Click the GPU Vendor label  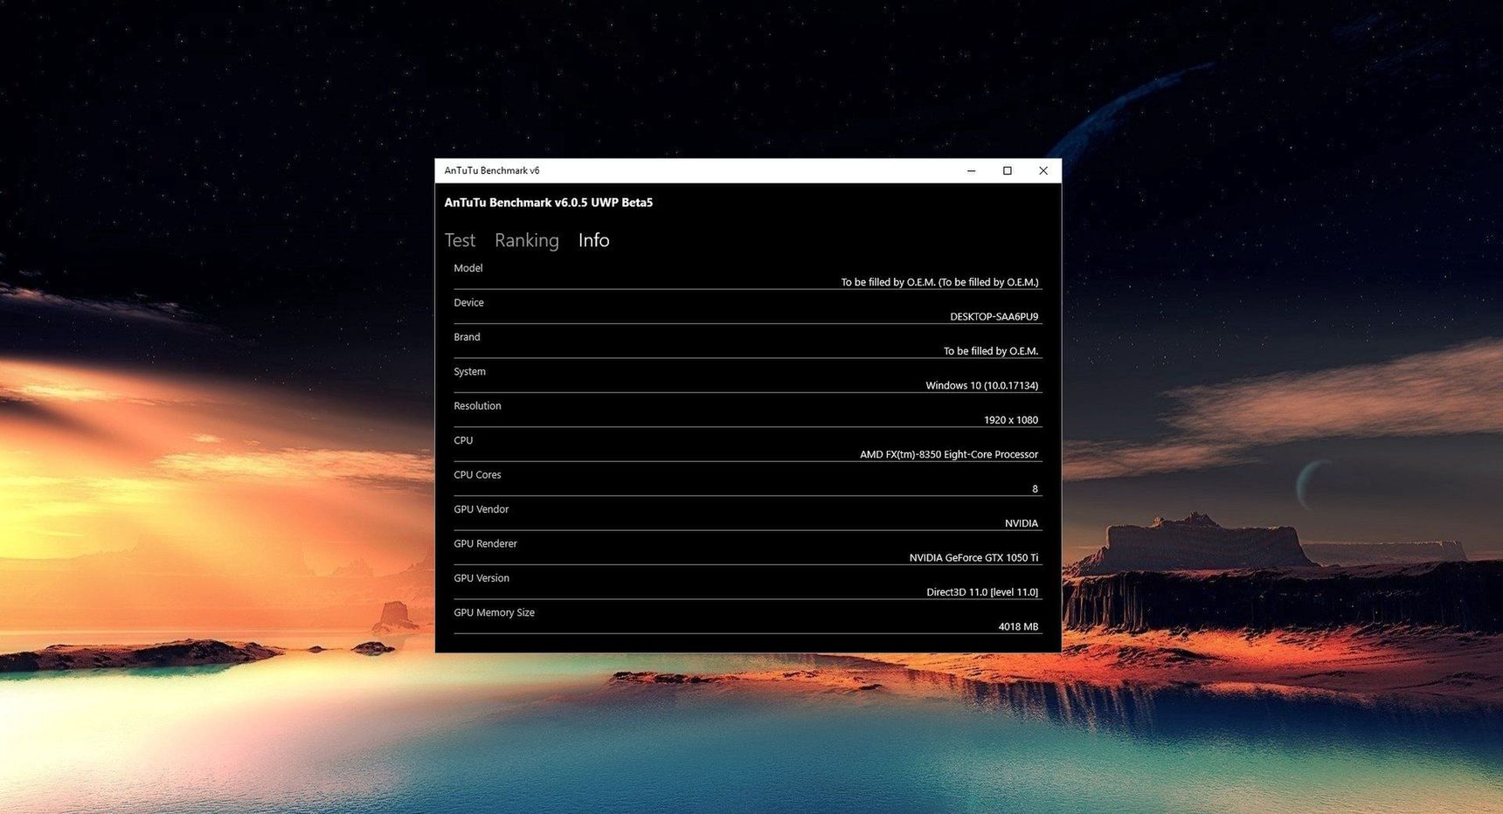481,509
